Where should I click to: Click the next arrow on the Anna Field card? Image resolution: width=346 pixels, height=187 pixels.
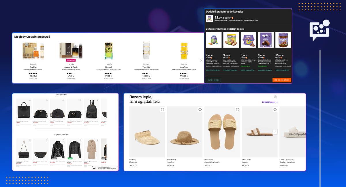(275, 131)
